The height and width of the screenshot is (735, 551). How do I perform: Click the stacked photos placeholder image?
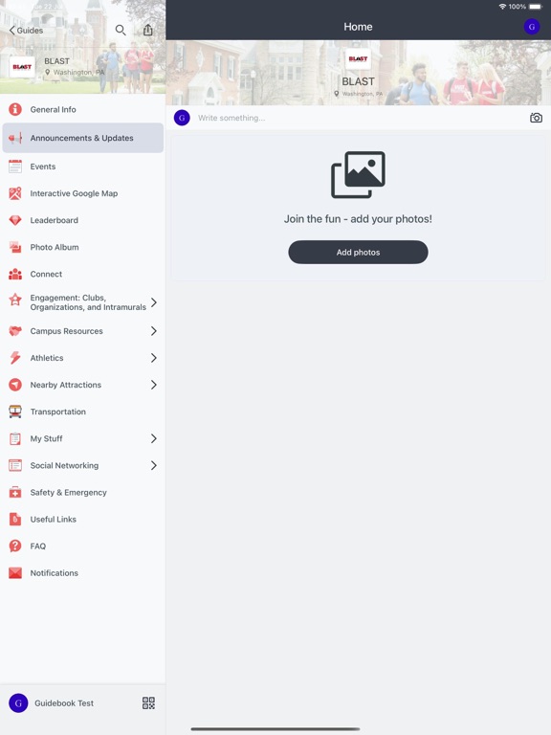click(x=358, y=174)
